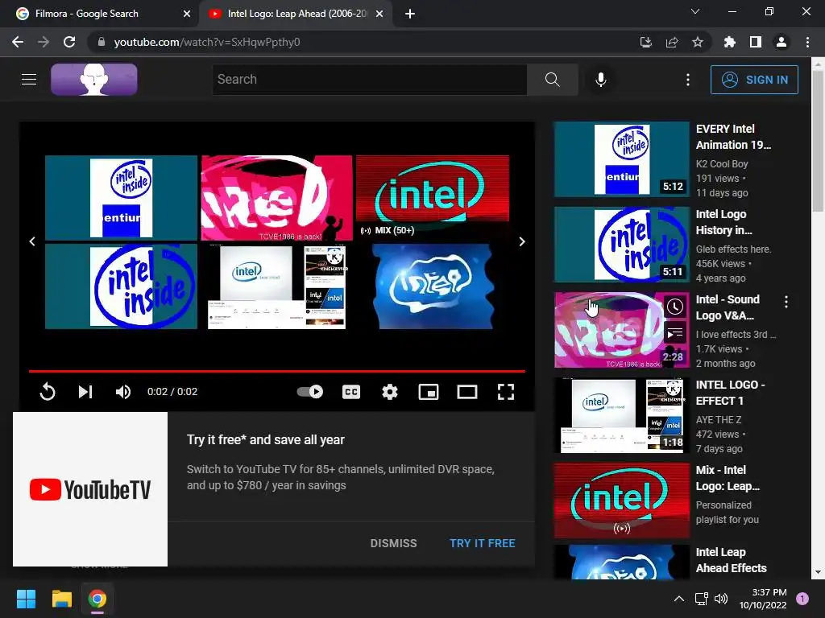825x618 pixels.
Task: Click thumbnail of Intel Logo History 5:11 video
Action: pos(621,245)
